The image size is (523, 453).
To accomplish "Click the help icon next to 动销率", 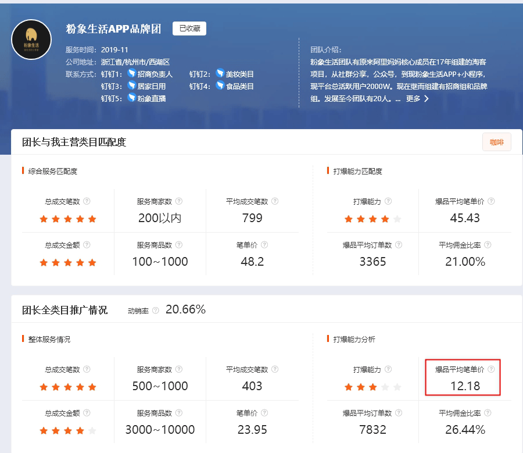I will (155, 311).
